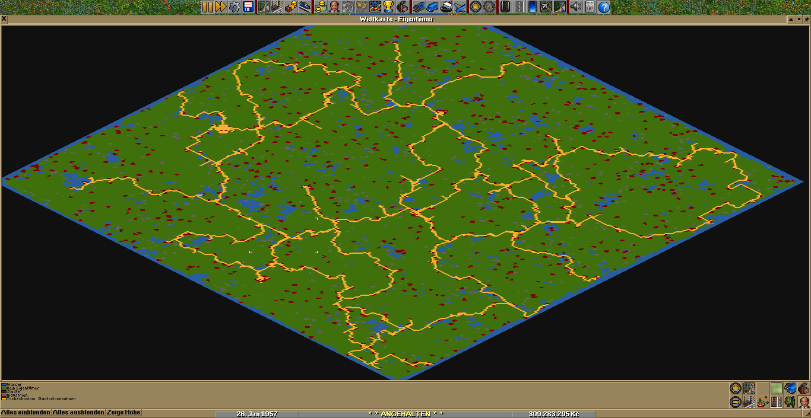Open the town directory menu
811x418 pixels.
click(x=277, y=7)
